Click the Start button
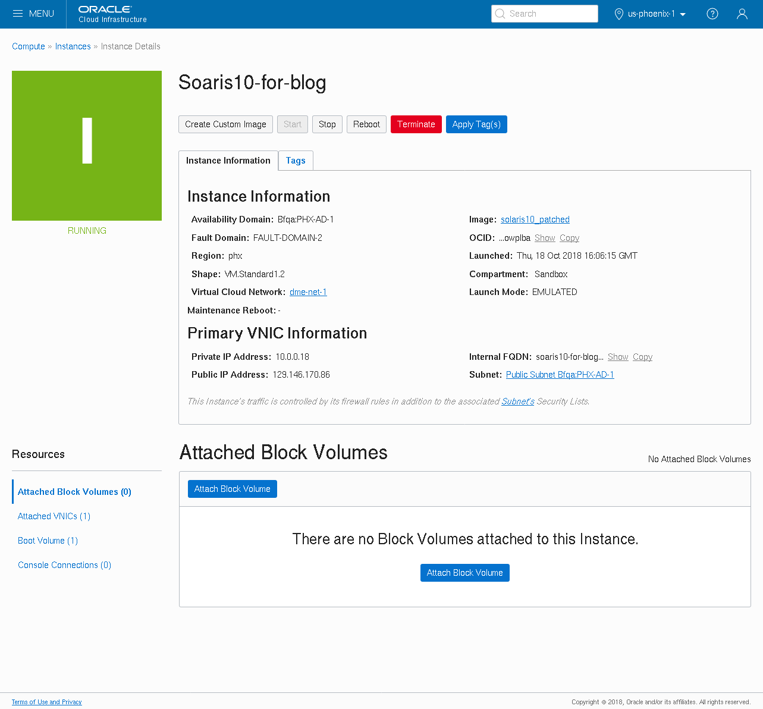Image resolution: width=763 pixels, height=709 pixels. (293, 124)
